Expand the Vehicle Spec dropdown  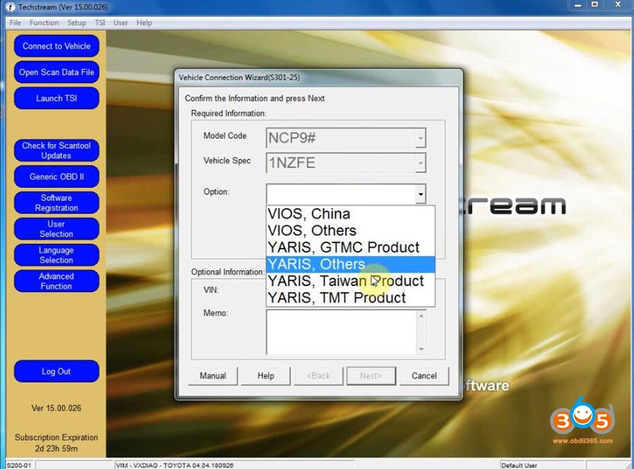click(x=421, y=163)
